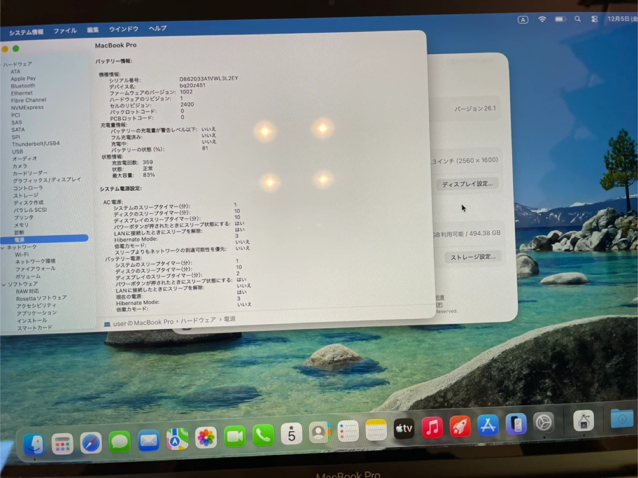Click the Wi-Fi status menu icon

pos(542,19)
